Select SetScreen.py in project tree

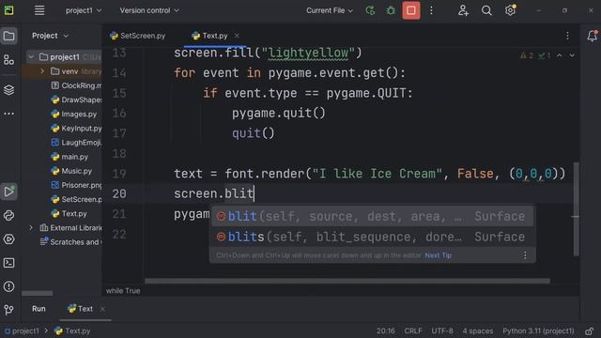pyautogui.click(x=76, y=199)
